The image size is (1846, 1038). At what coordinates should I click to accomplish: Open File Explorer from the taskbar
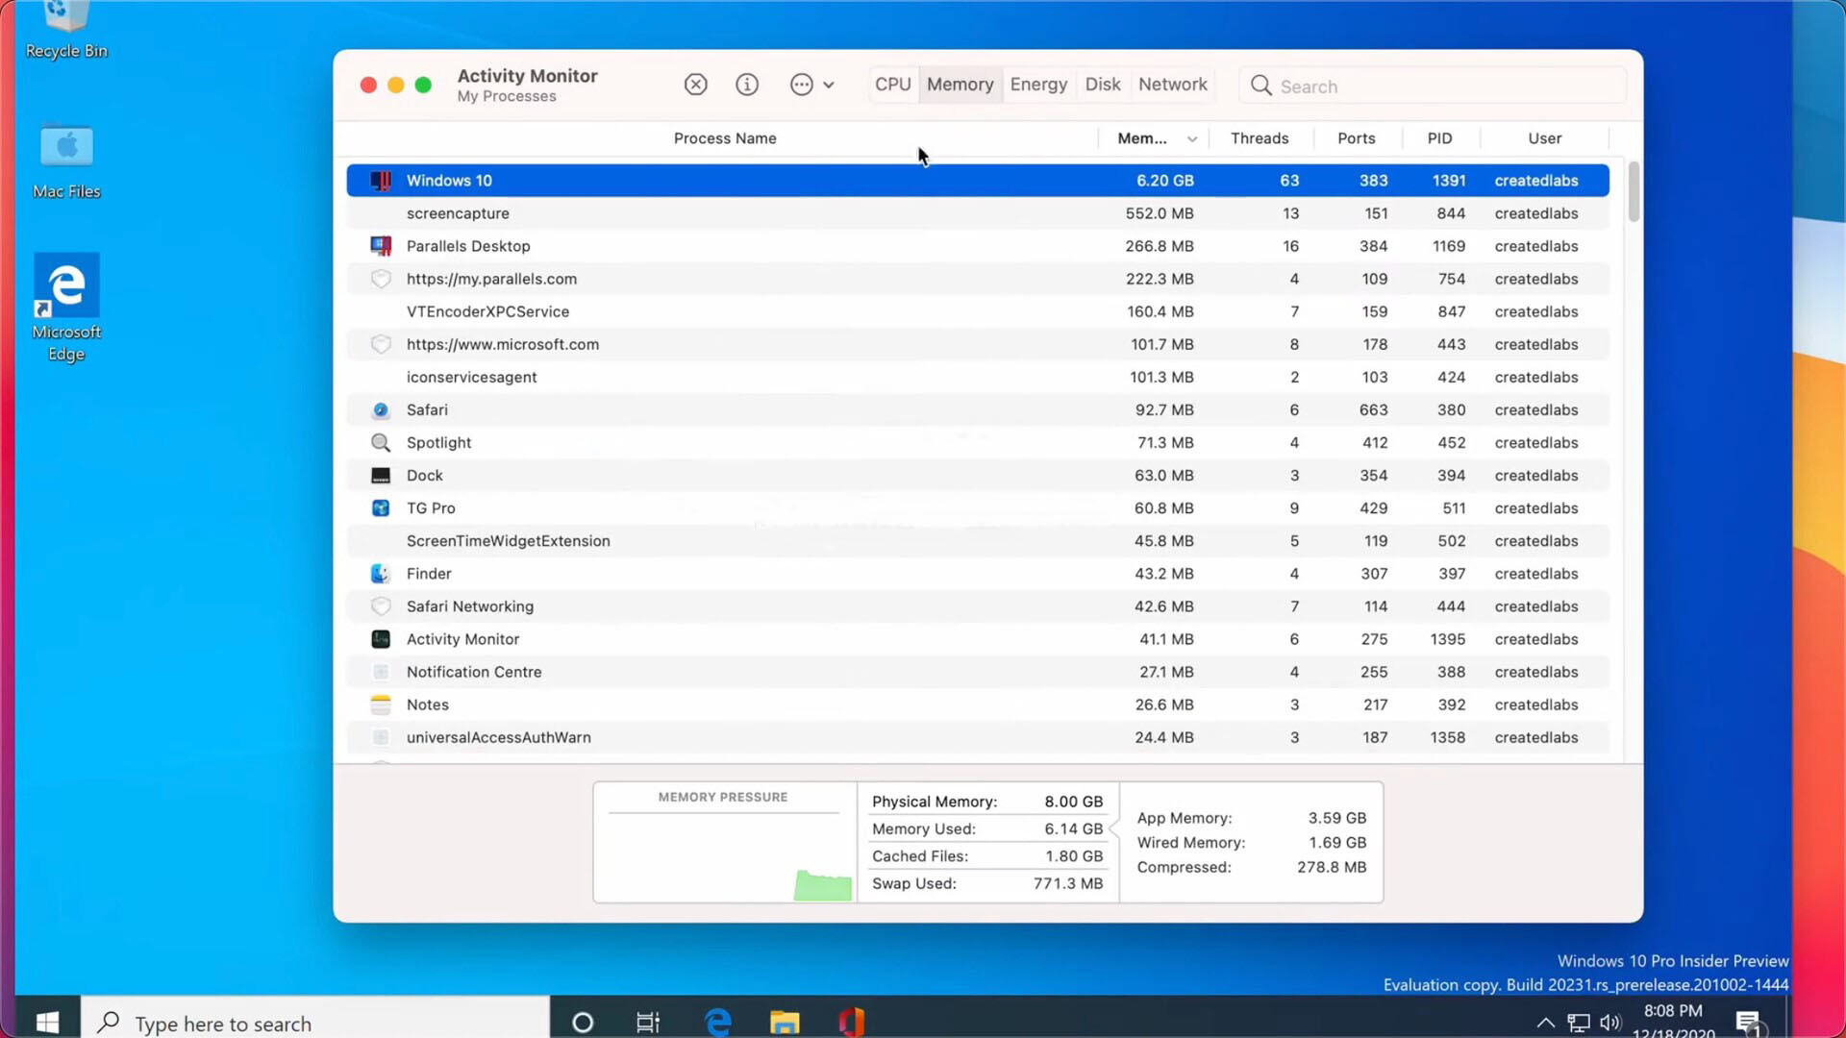click(x=784, y=1022)
